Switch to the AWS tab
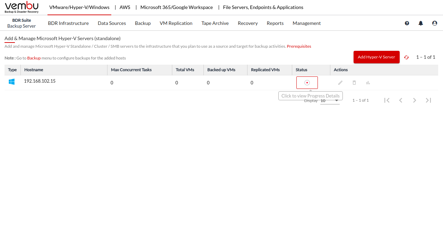 point(125,7)
